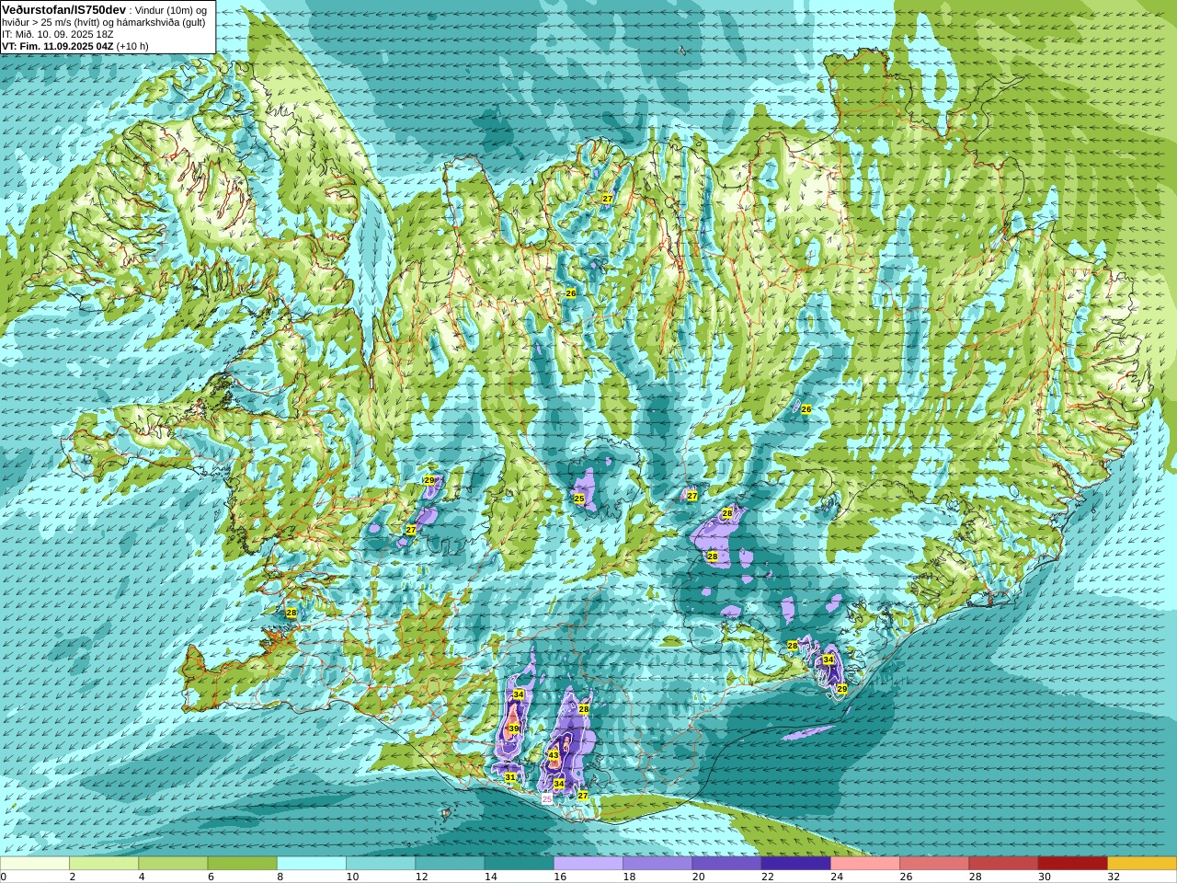Pick the salmon 26–28 legend swatch
Viewport: 1177px width, 883px height.
[934, 864]
